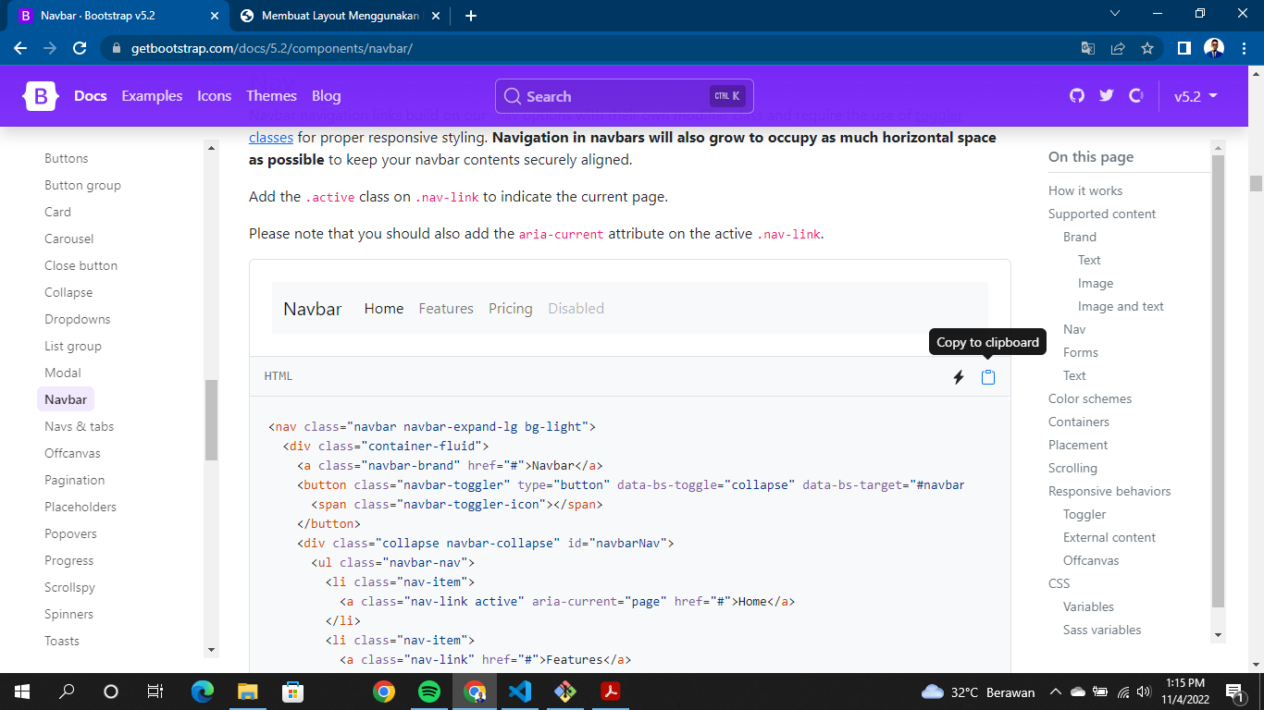Open the Chrome profile avatar
This screenshot has height=710, width=1264.
point(1214,48)
